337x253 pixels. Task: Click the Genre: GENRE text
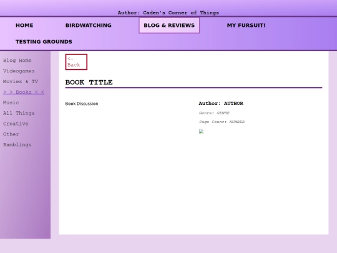coord(214,113)
